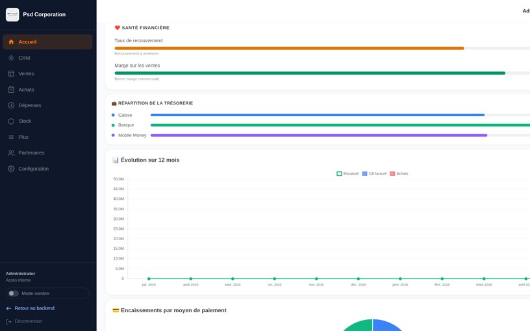530x331 pixels.
Task: Click the orange Taux de recouvrement progress bar
Action: pyautogui.click(x=289, y=48)
